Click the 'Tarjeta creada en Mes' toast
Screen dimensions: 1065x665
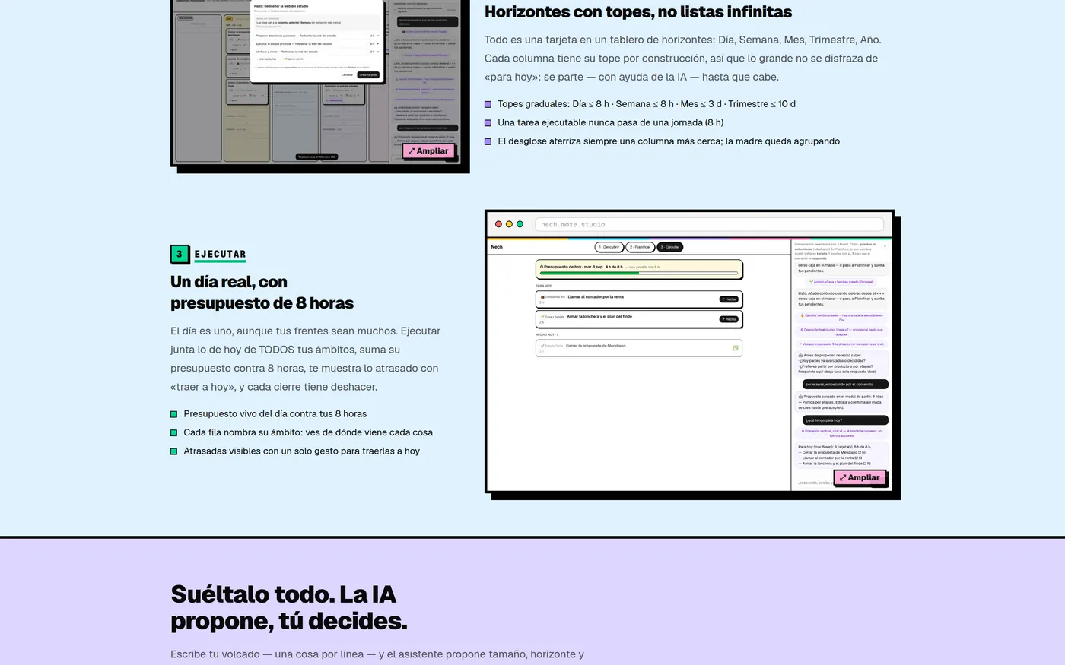click(316, 157)
